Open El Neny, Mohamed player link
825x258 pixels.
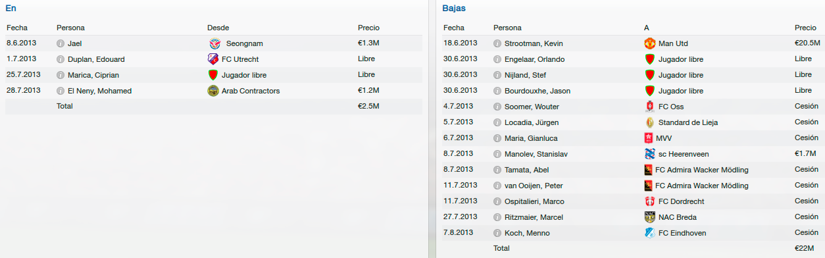pyautogui.click(x=99, y=91)
